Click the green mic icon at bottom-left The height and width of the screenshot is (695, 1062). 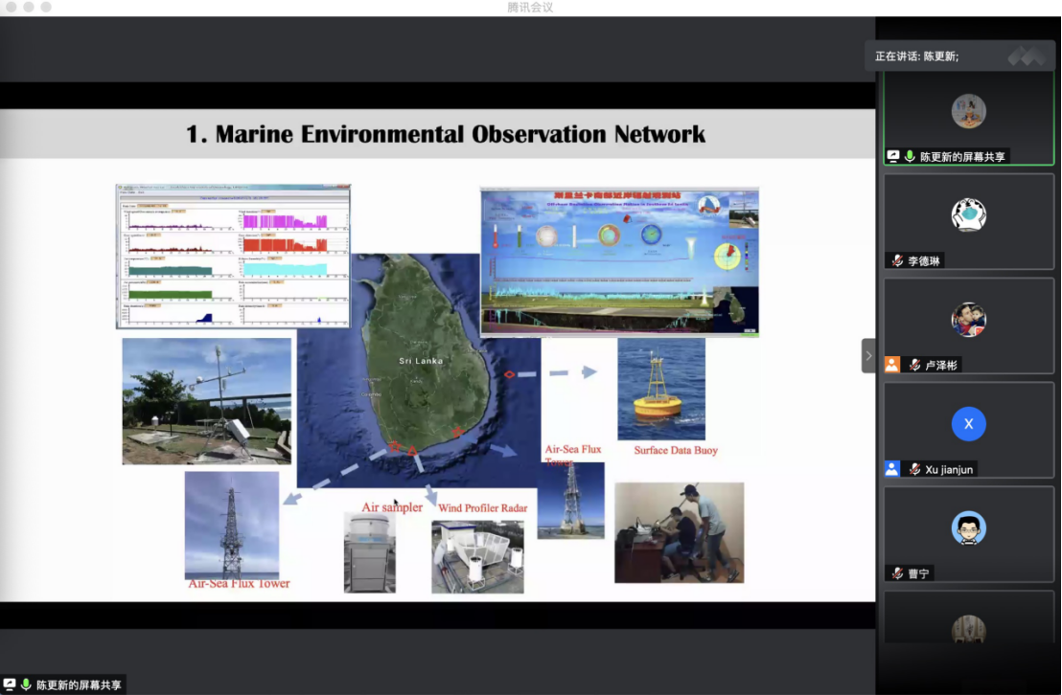(26, 684)
